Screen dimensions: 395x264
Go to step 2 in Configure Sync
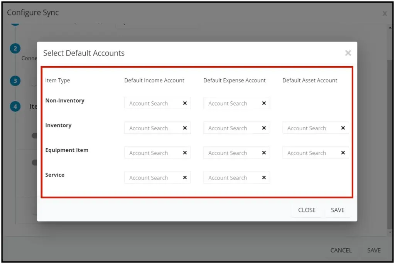click(x=15, y=48)
